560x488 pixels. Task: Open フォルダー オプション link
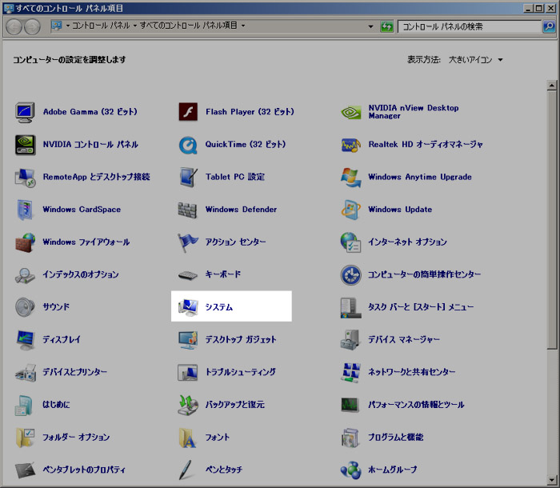[76, 438]
